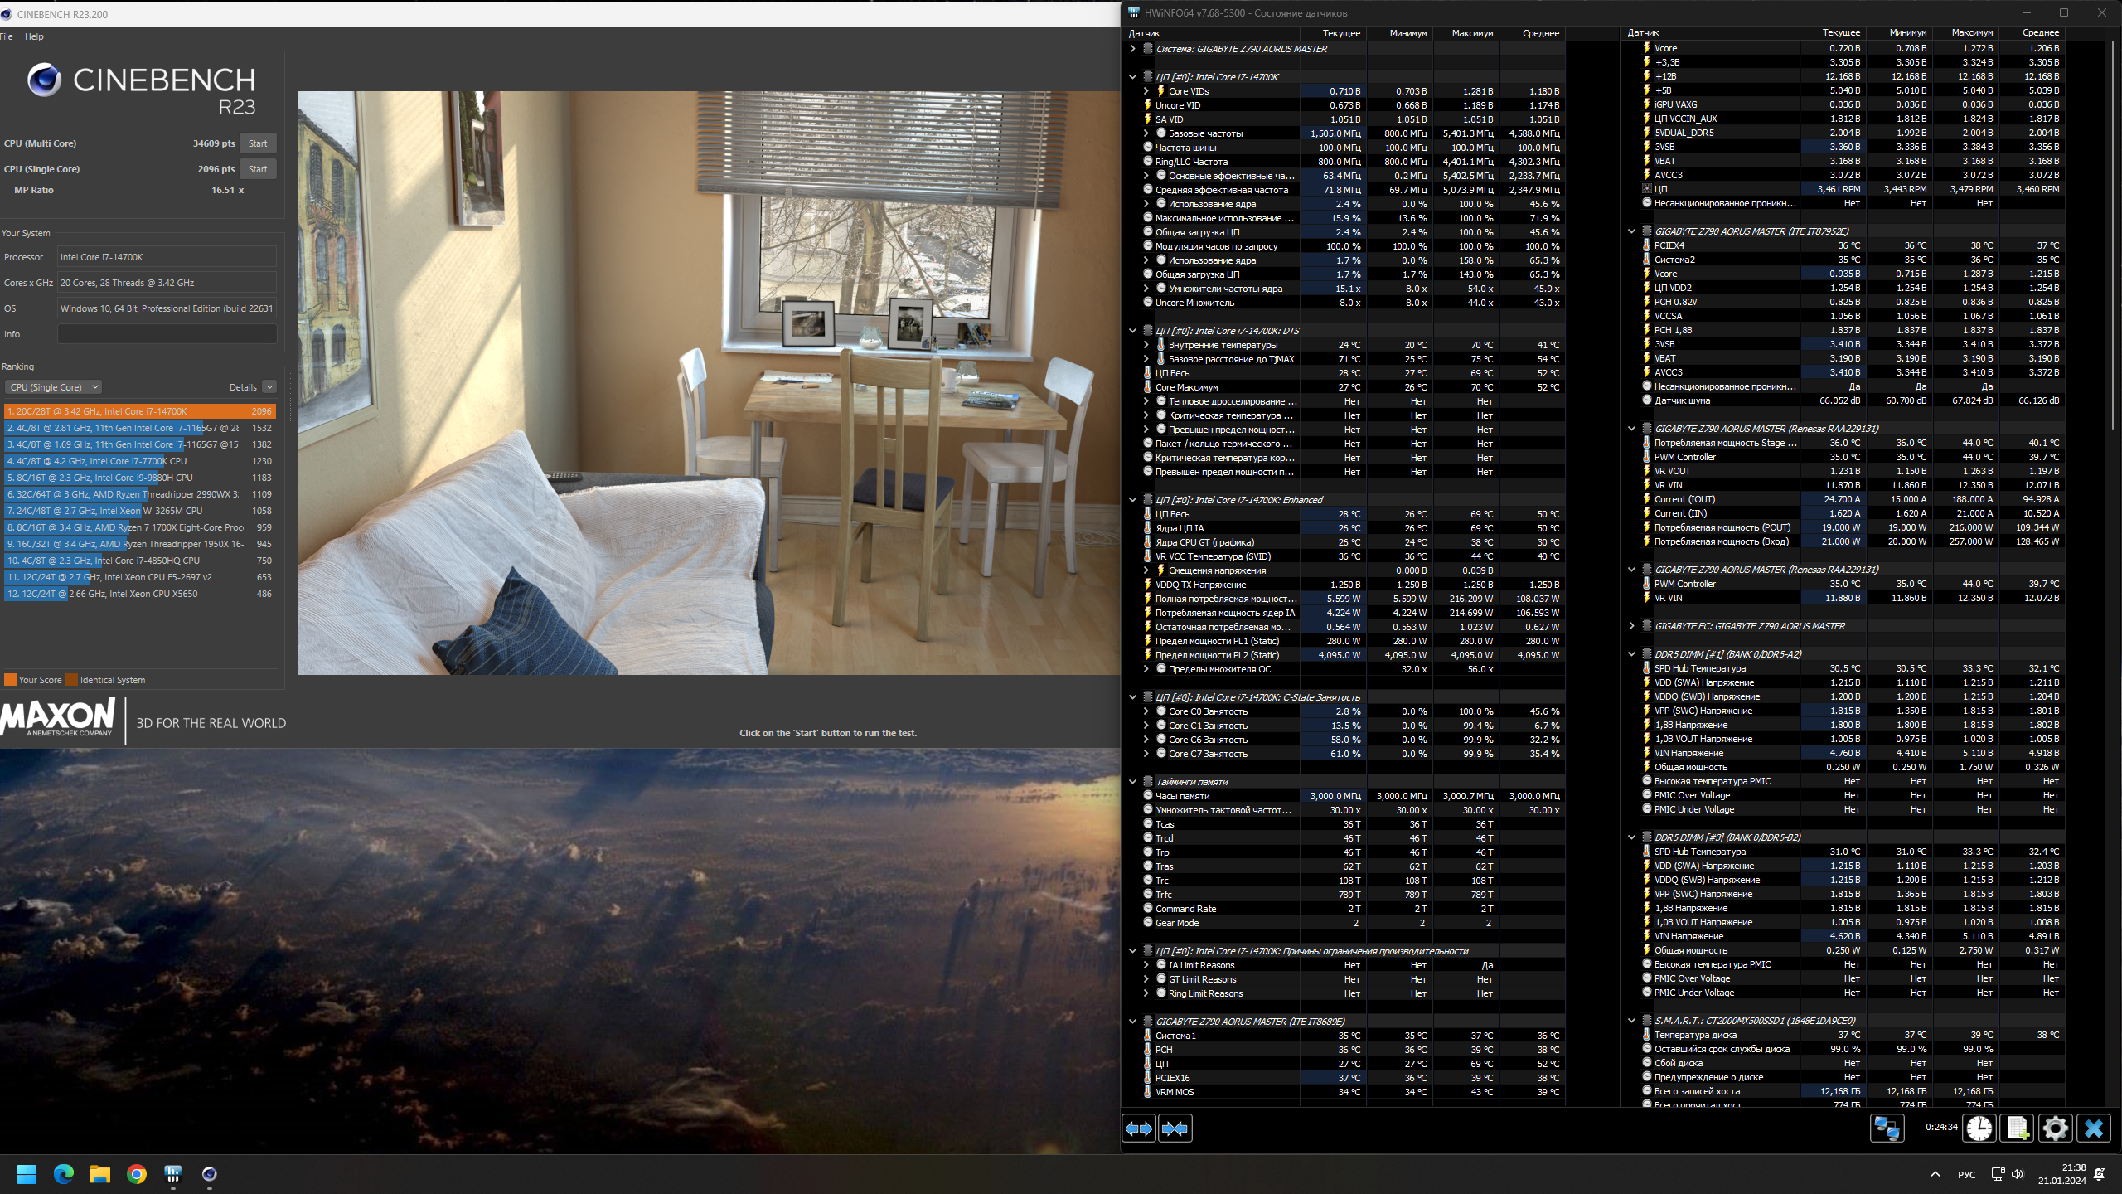Close sensors with the blue X icon

click(2094, 1128)
